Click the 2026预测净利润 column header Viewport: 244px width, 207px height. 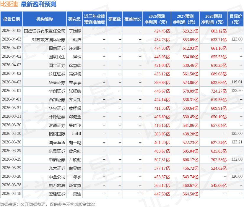[157, 19]
